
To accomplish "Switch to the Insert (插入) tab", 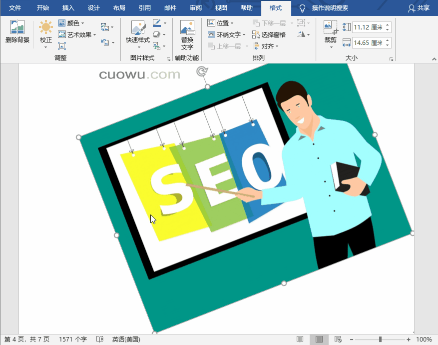I will click(x=68, y=8).
